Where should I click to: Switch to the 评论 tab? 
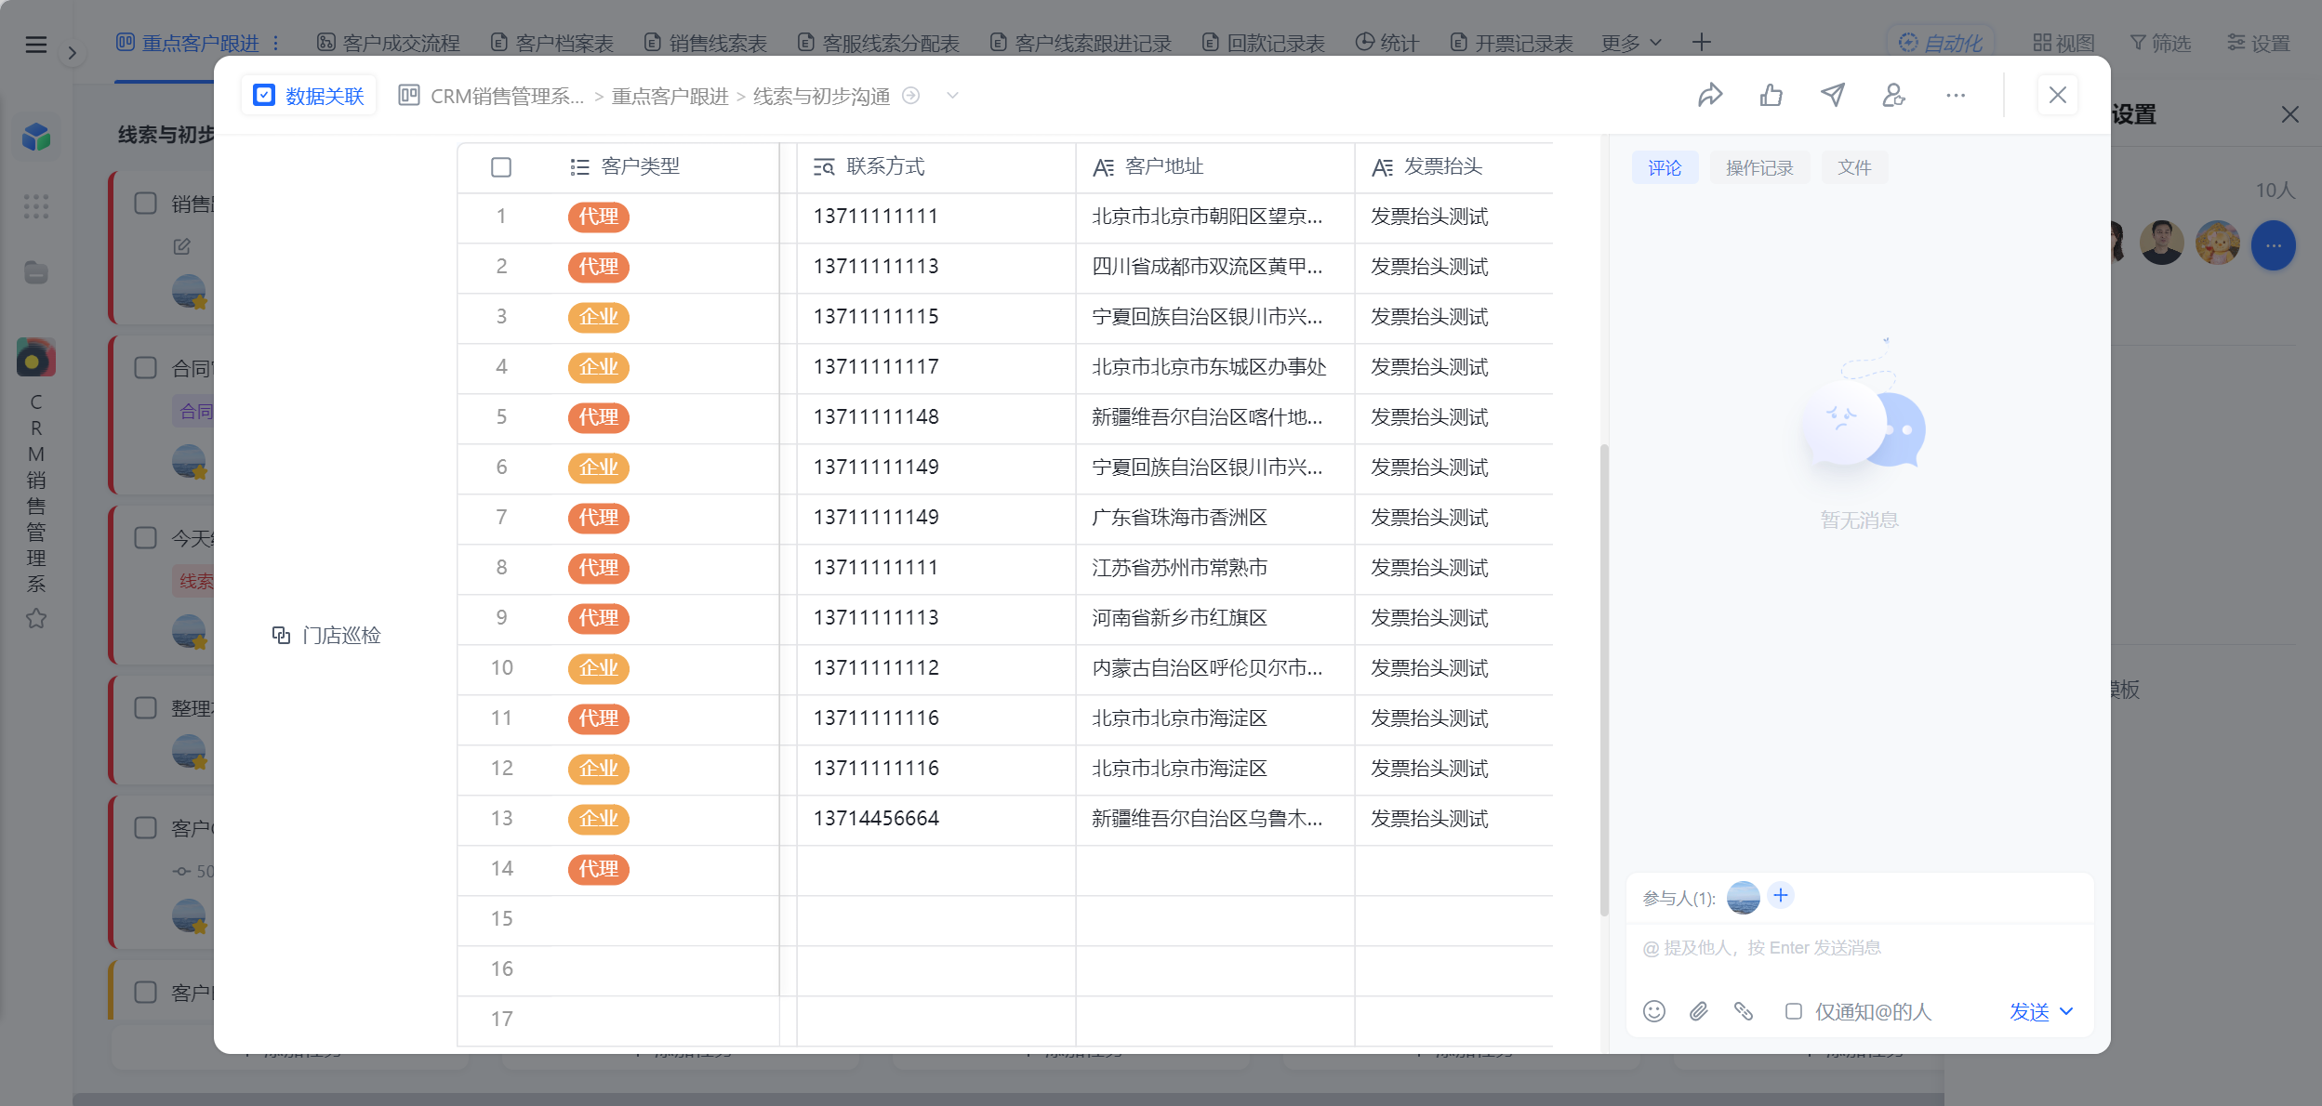1665,167
